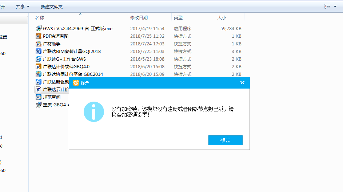Image resolution: width=343 pixels, height=192 pixels.
Task: Click the PDF快速看图 shortcut icon
Action: (38, 36)
